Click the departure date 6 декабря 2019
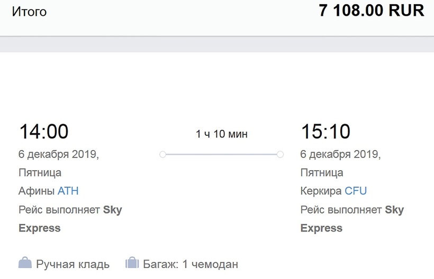This screenshot has height=279, width=434. pyautogui.click(x=59, y=154)
